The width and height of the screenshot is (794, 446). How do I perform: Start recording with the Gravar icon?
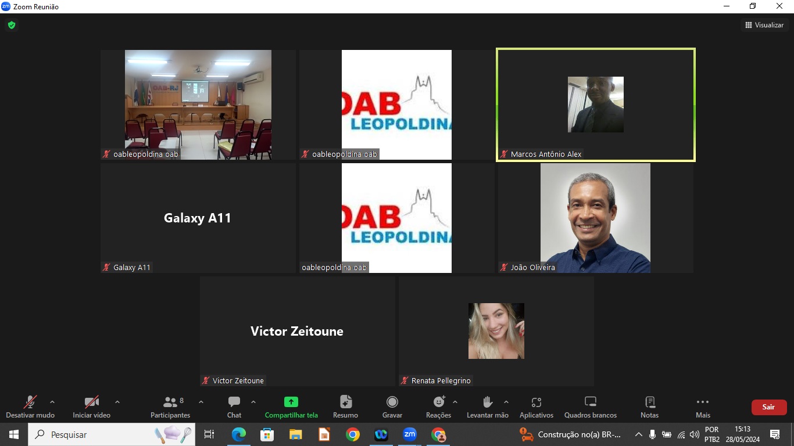tap(392, 402)
